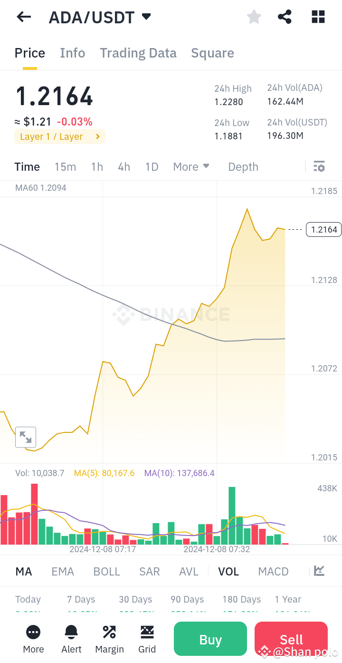342x663 pixels.
Task: View the 7 Days performance stats
Action: (81, 599)
